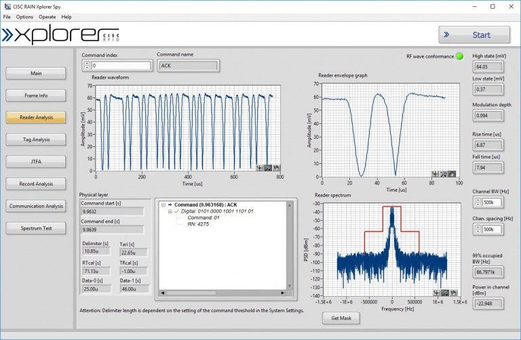Open the File menu
The width and height of the screenshot is (521, 340).
point(7,17)
